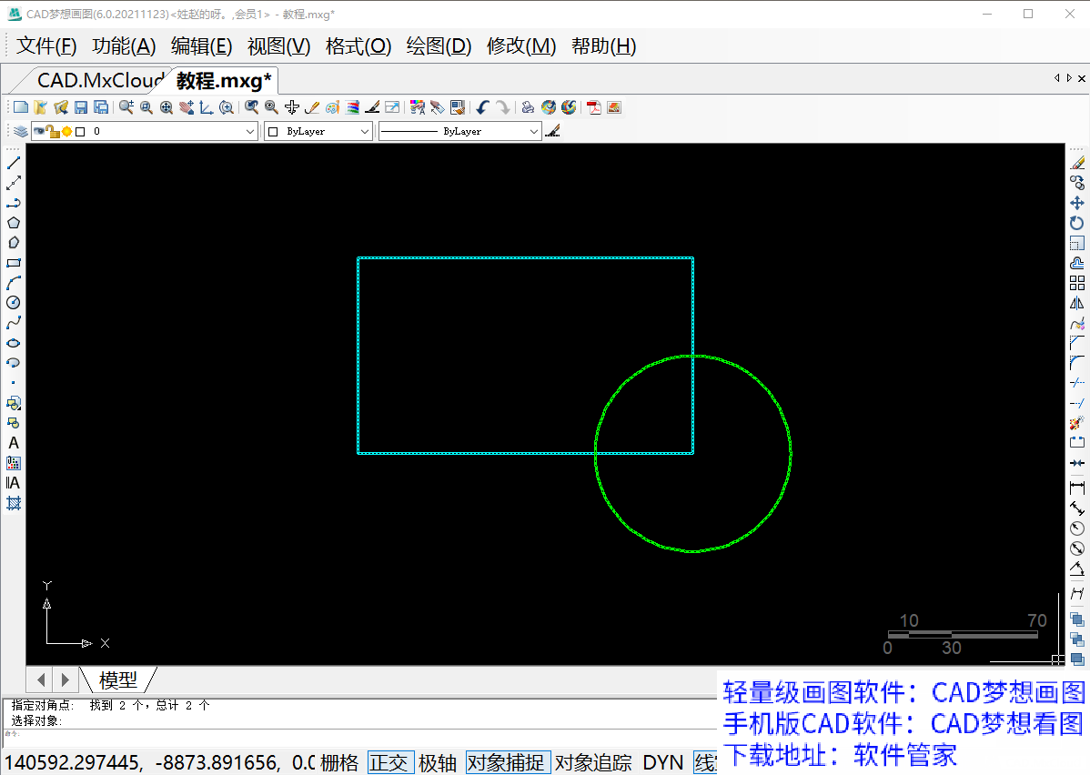Choose the Aligned dimension tool
The image size is (1090, 775).
point(1076,508)
